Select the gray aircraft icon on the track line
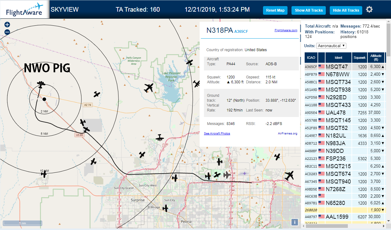Viewport: 391px width, 230px height. [227, 175]
